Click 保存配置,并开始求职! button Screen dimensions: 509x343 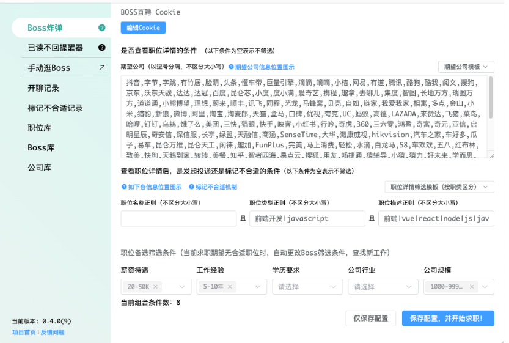447,319
